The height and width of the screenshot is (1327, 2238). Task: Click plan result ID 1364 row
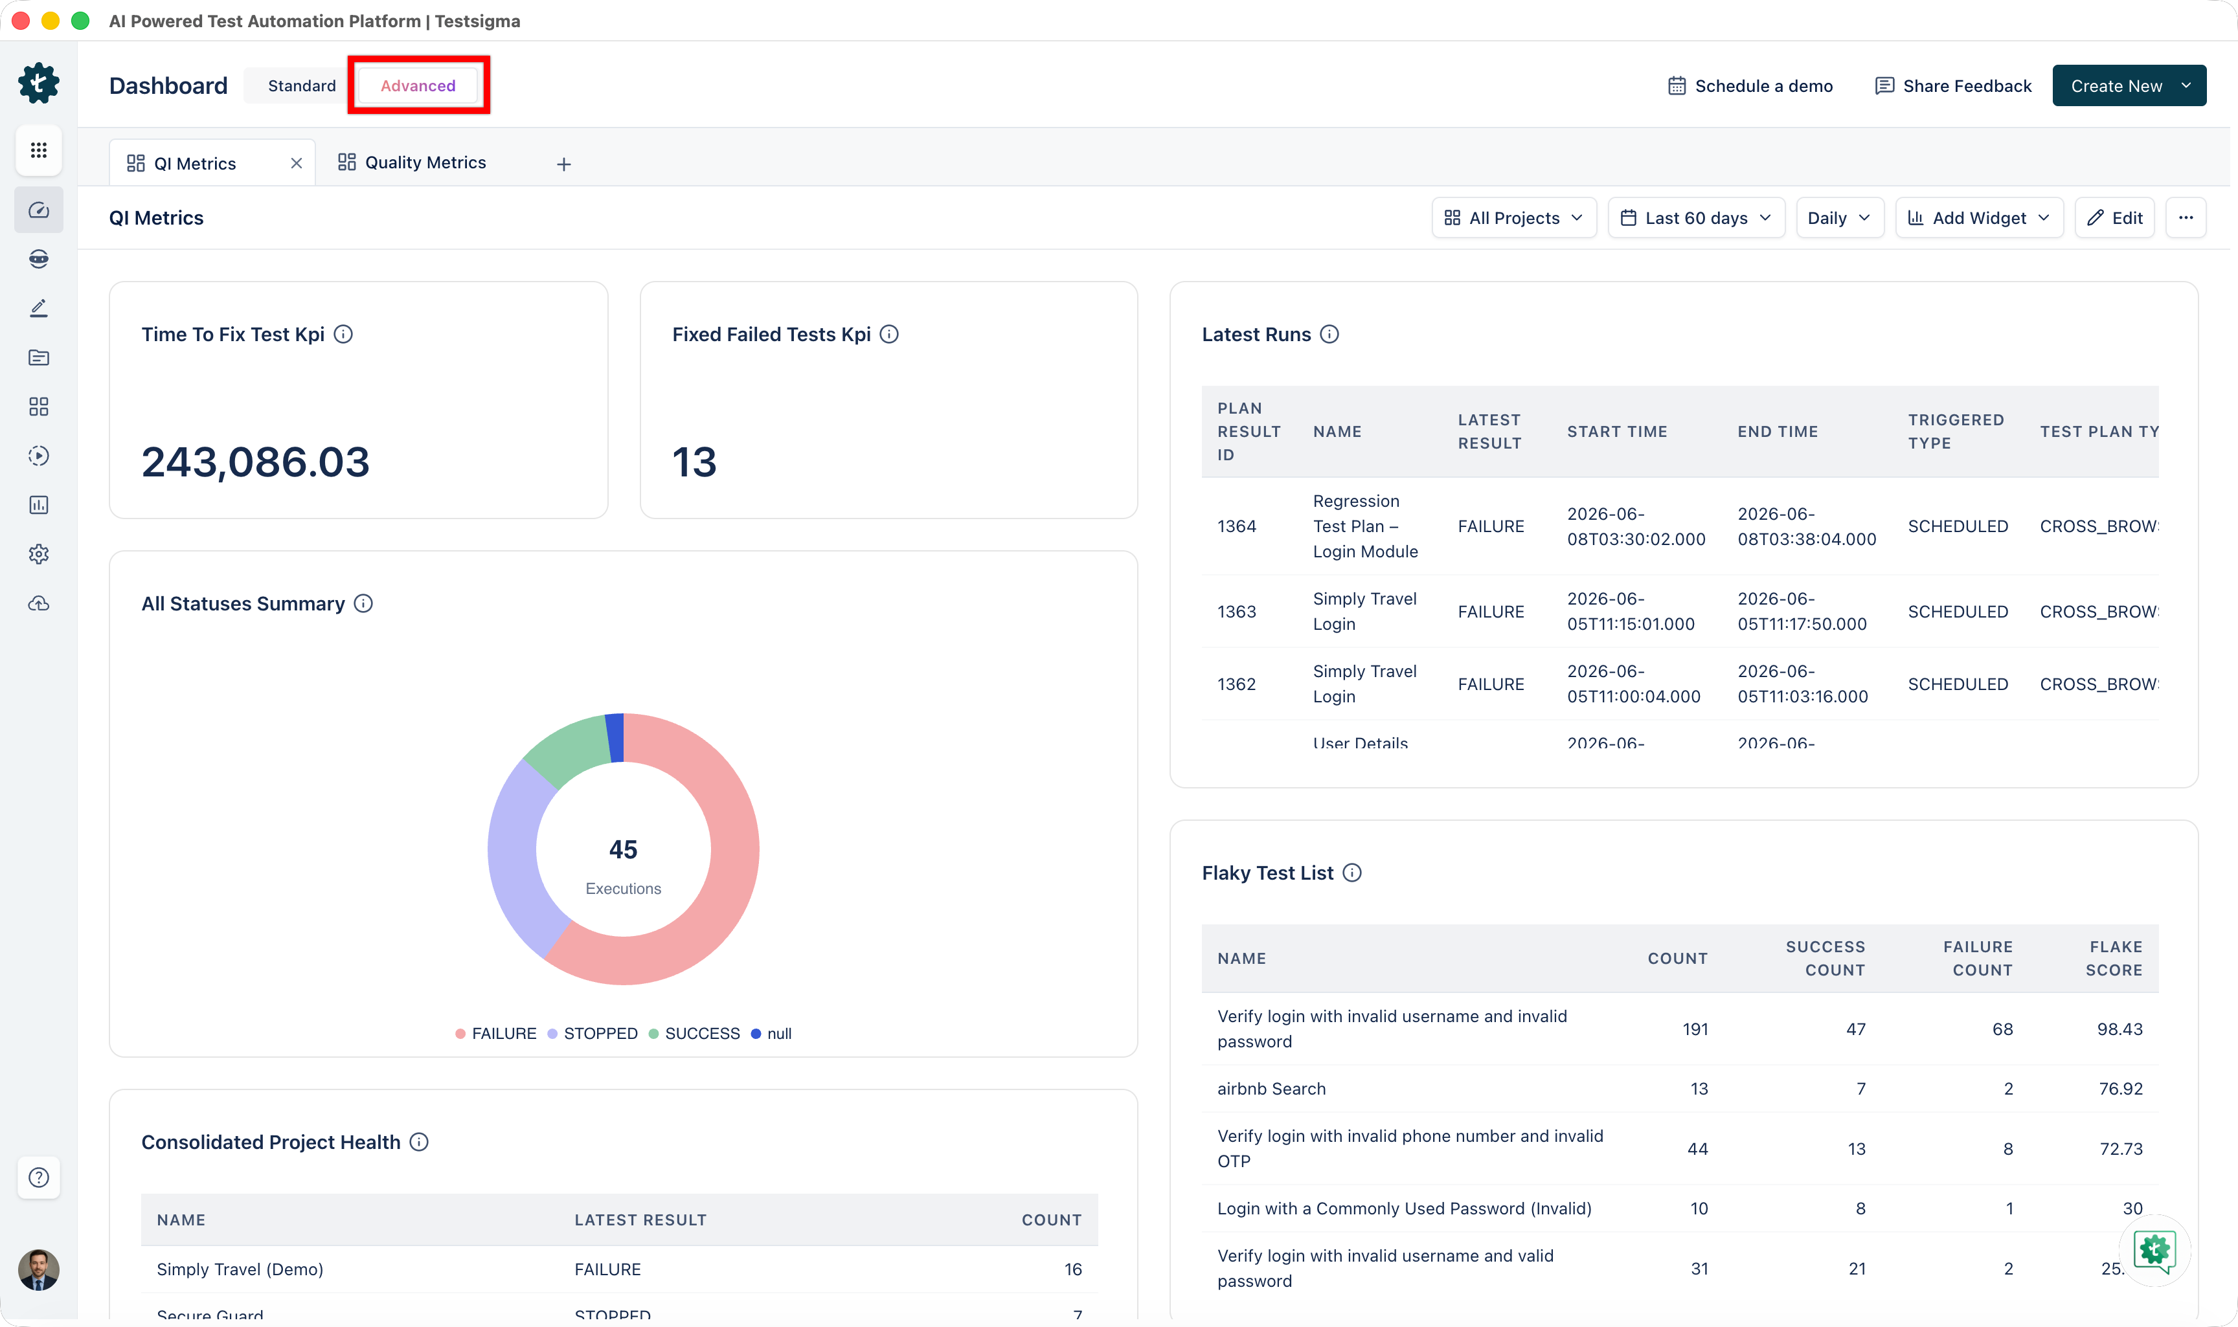point(1679,527)
